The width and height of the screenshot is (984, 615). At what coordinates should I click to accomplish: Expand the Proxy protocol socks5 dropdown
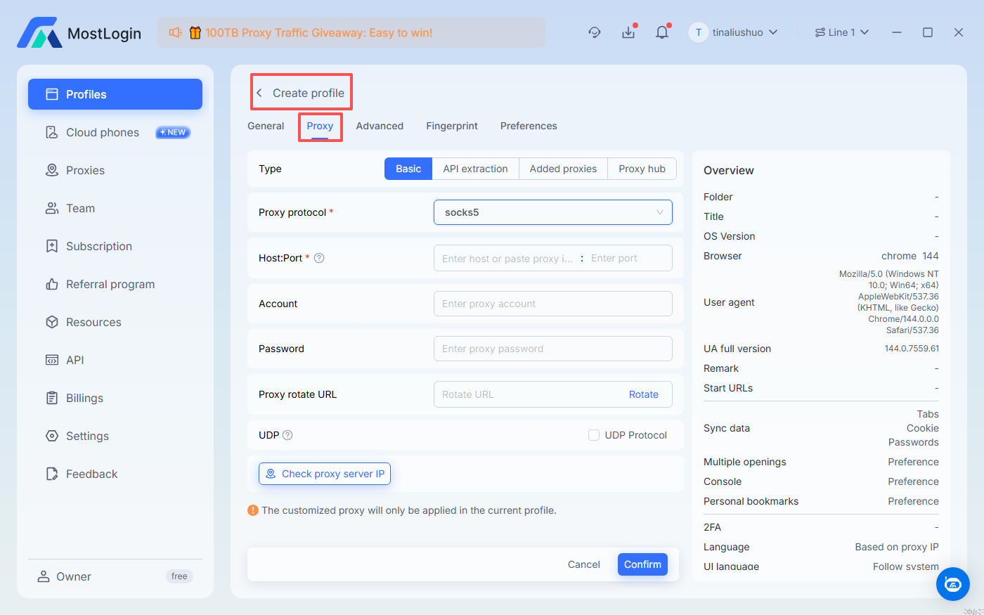(x=552, y=212)
